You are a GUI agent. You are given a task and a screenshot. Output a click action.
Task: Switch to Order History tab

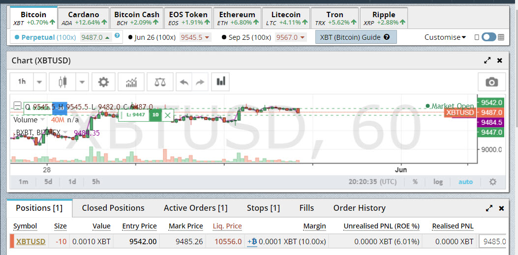pyautogui.click(x=360, y=208)
